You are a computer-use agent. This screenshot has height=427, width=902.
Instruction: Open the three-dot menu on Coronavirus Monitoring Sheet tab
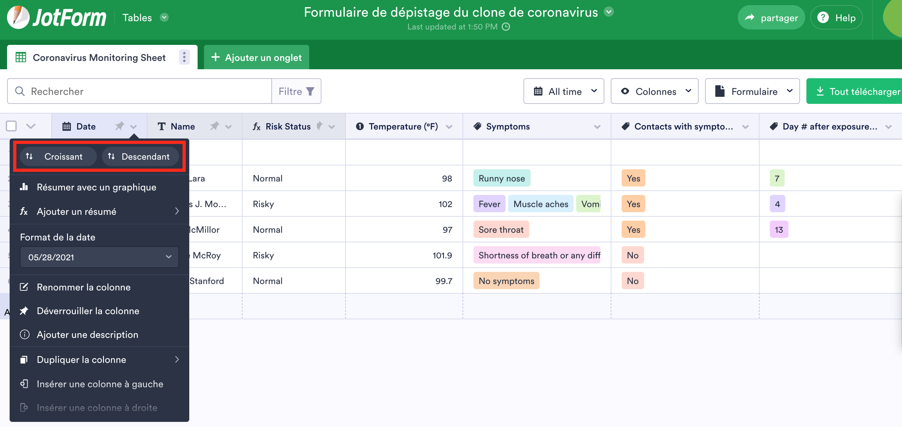tap(184, 57)
